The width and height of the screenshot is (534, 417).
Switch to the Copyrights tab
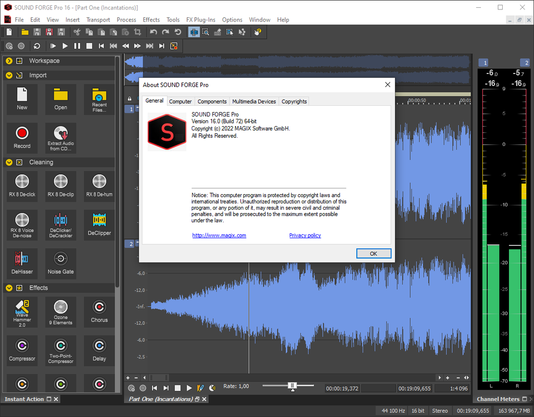294,102
